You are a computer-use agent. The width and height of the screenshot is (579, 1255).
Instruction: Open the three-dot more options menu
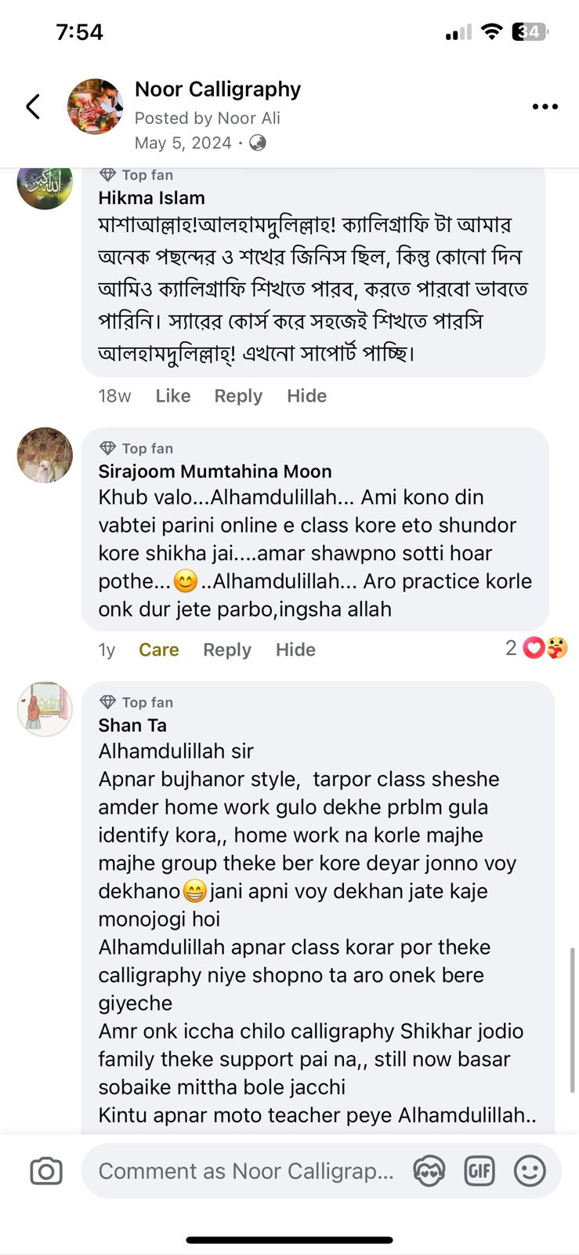(x=545, y=107)
